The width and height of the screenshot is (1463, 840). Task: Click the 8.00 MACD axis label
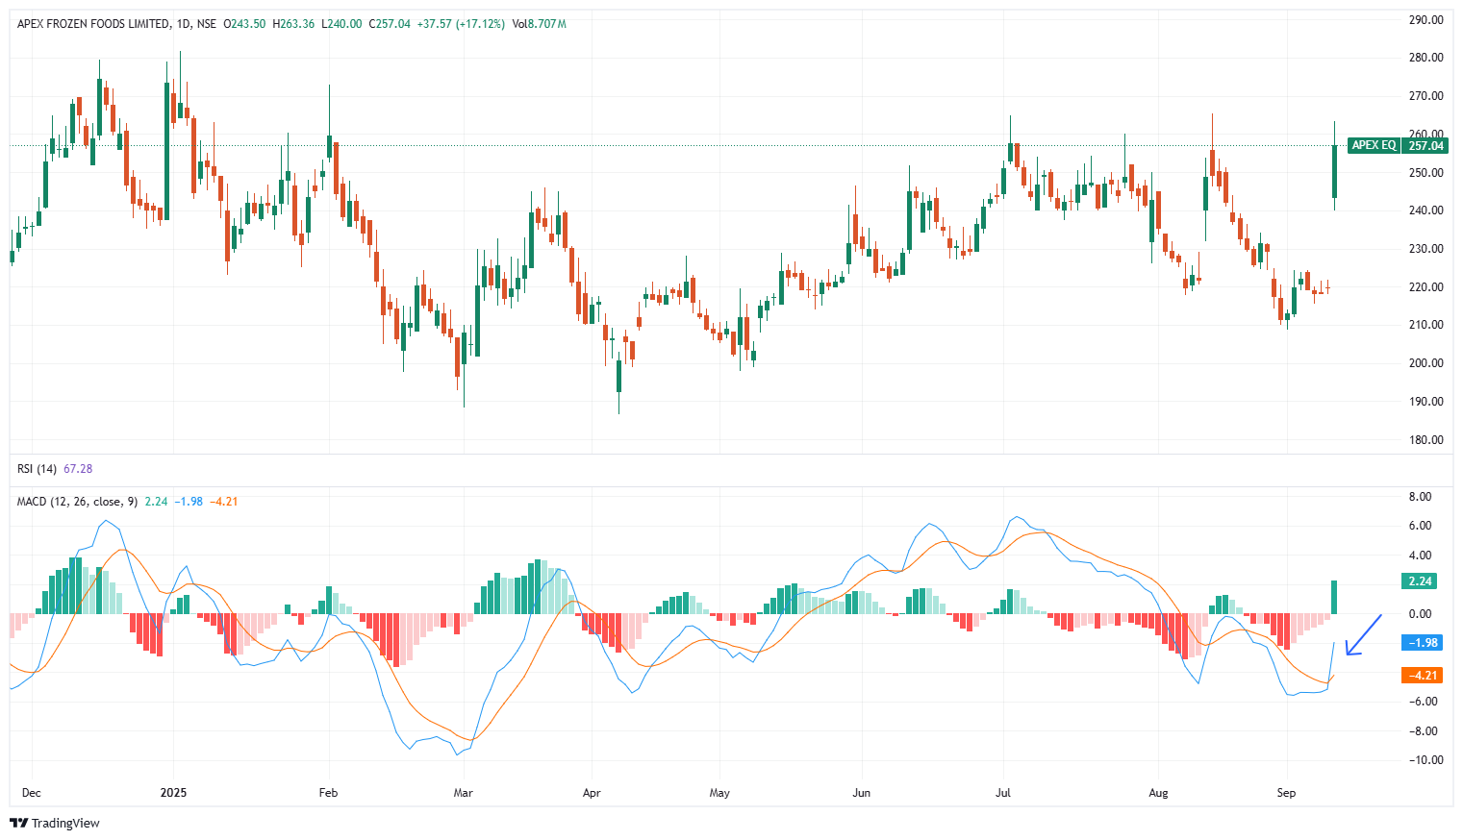(x=1420, y=497)
